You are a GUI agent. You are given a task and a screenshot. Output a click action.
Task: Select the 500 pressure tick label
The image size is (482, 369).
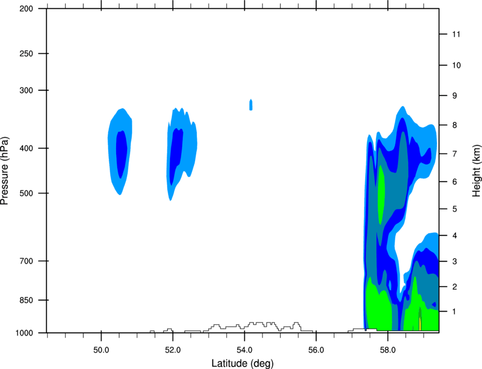(x=26, y=193)
